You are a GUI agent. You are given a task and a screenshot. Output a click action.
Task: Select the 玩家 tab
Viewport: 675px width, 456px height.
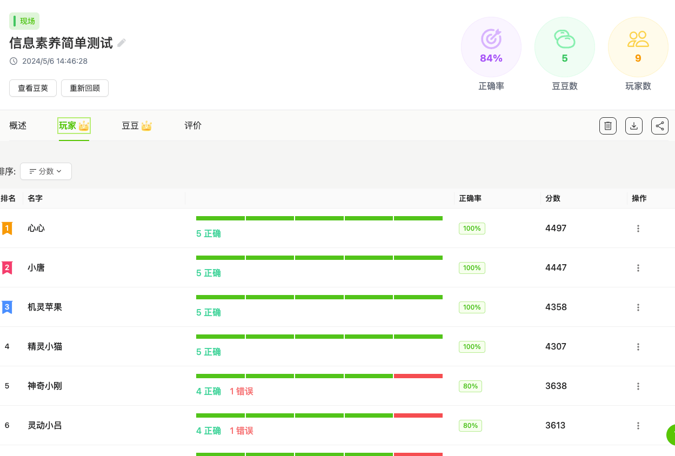[74, 126]
